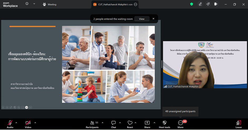Image resolution: width=248 pixels, height=130 pixels.
Task: Expand the video options chevron
Action: coord(35,123)
